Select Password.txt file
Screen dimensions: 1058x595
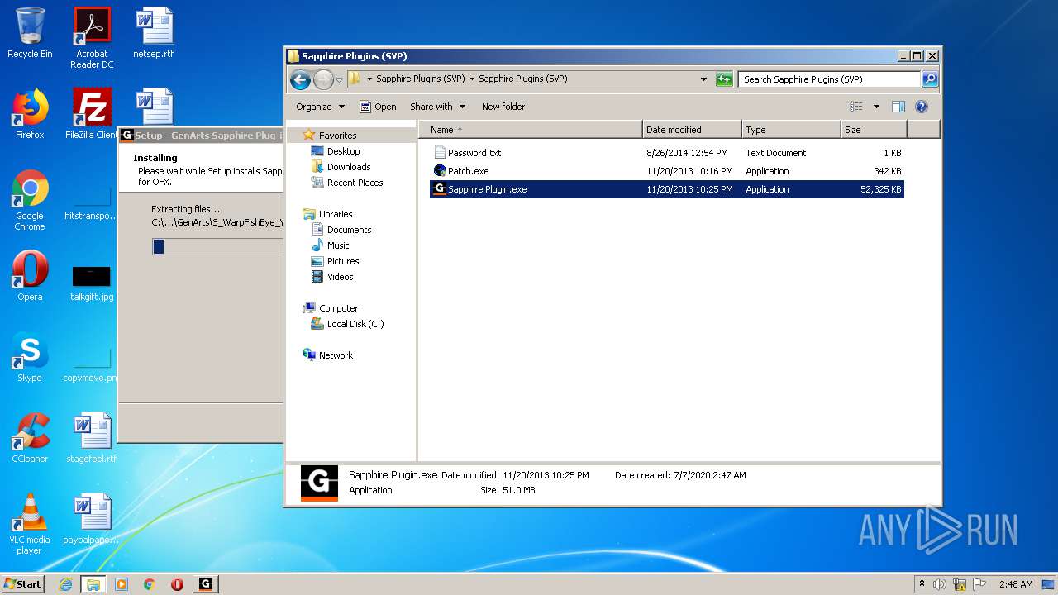tap(666, 153)
